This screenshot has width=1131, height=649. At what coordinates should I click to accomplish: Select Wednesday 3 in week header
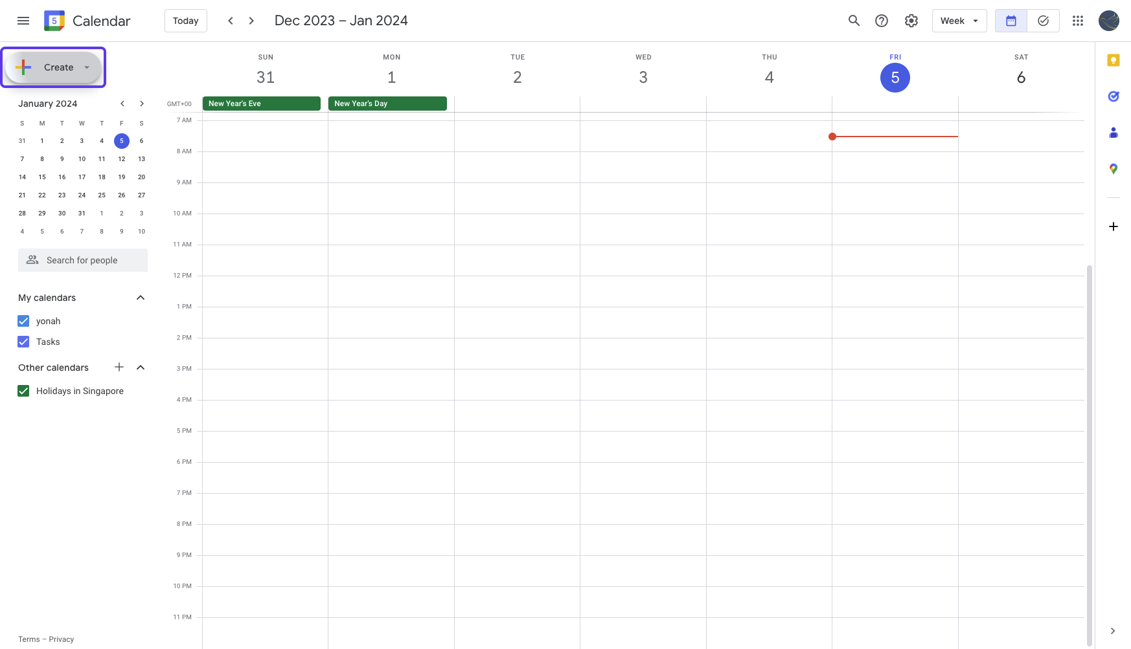pos(643,78)
